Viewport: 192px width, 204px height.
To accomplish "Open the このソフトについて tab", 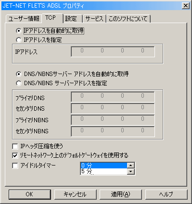I will click(128, 19).
